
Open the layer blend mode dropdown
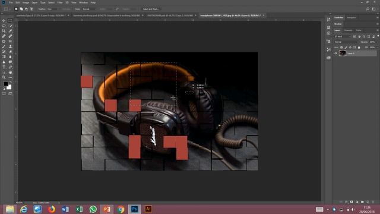tap(346, 42)
